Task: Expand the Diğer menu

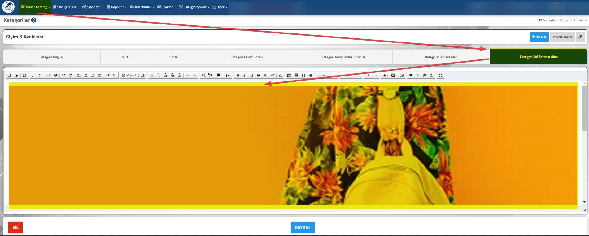Action: [x=220, y=7]
